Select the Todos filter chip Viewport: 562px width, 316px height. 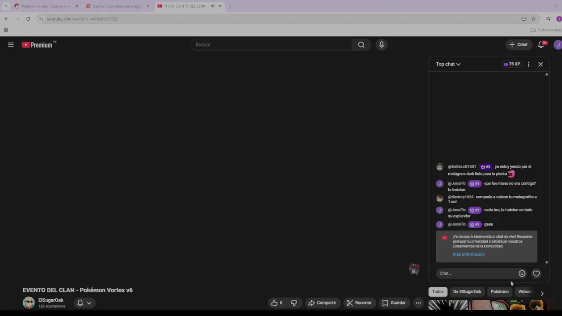coord(438,291)
